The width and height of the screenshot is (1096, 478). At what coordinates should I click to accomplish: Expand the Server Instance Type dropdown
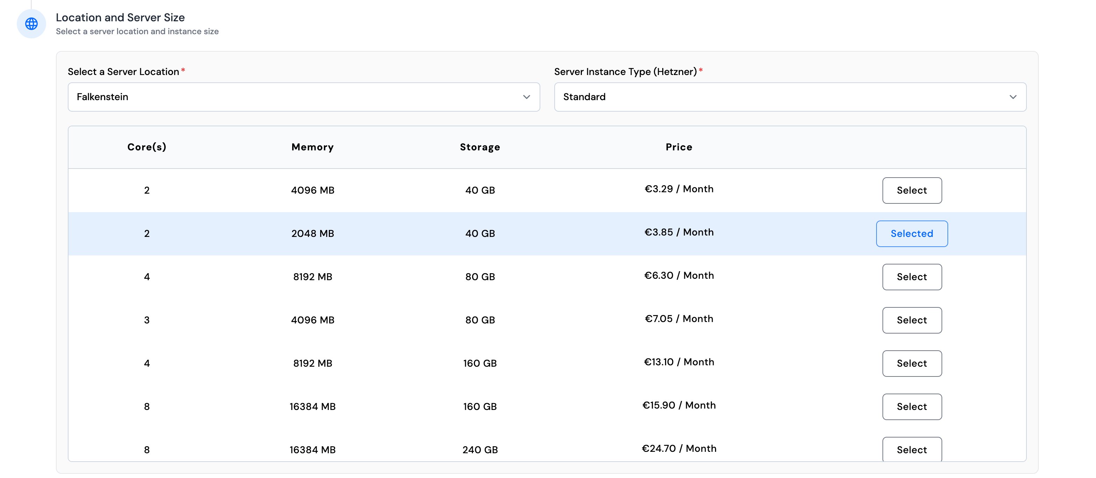click(789, 97)
